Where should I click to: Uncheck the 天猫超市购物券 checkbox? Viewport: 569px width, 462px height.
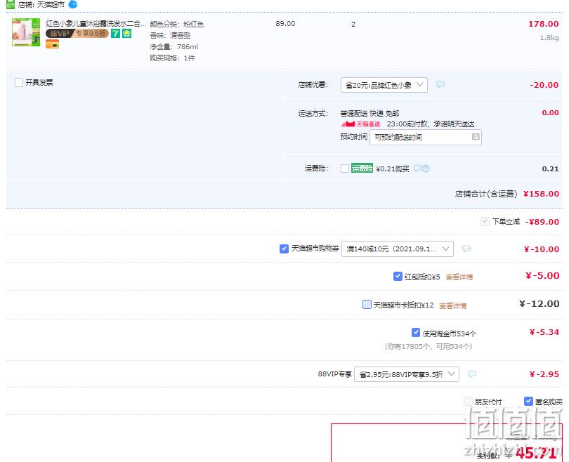coord(284,249)
